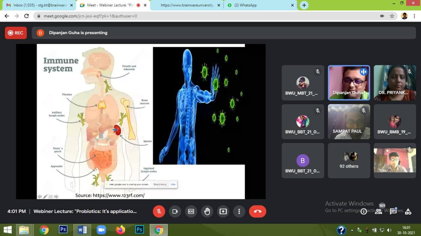Bookmark this page with the star icon
The image size is (421, 236).
pos(392,16)
